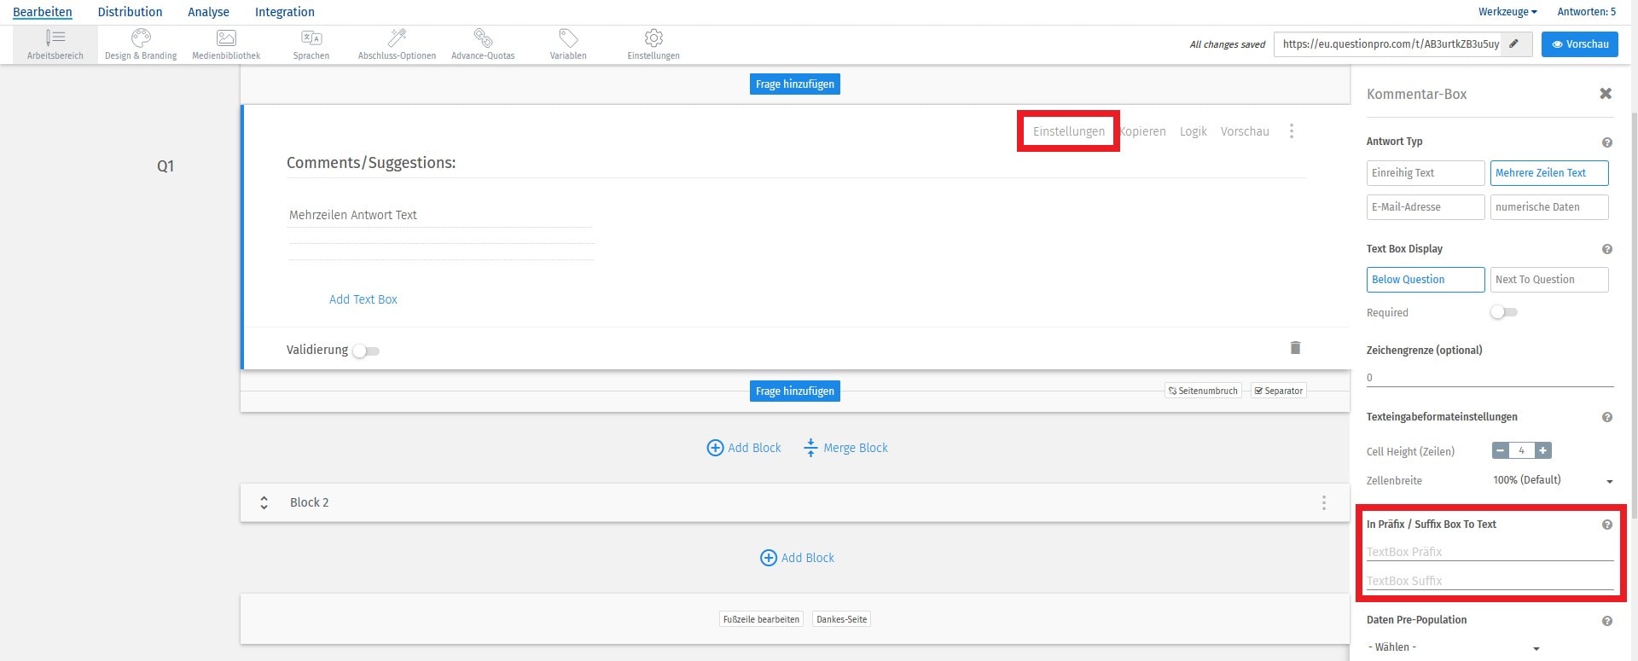Viewport: 1638px width, 661px height.
Task: Open Block 2 three-dot options menu
Action: (x=1324, y=503)
